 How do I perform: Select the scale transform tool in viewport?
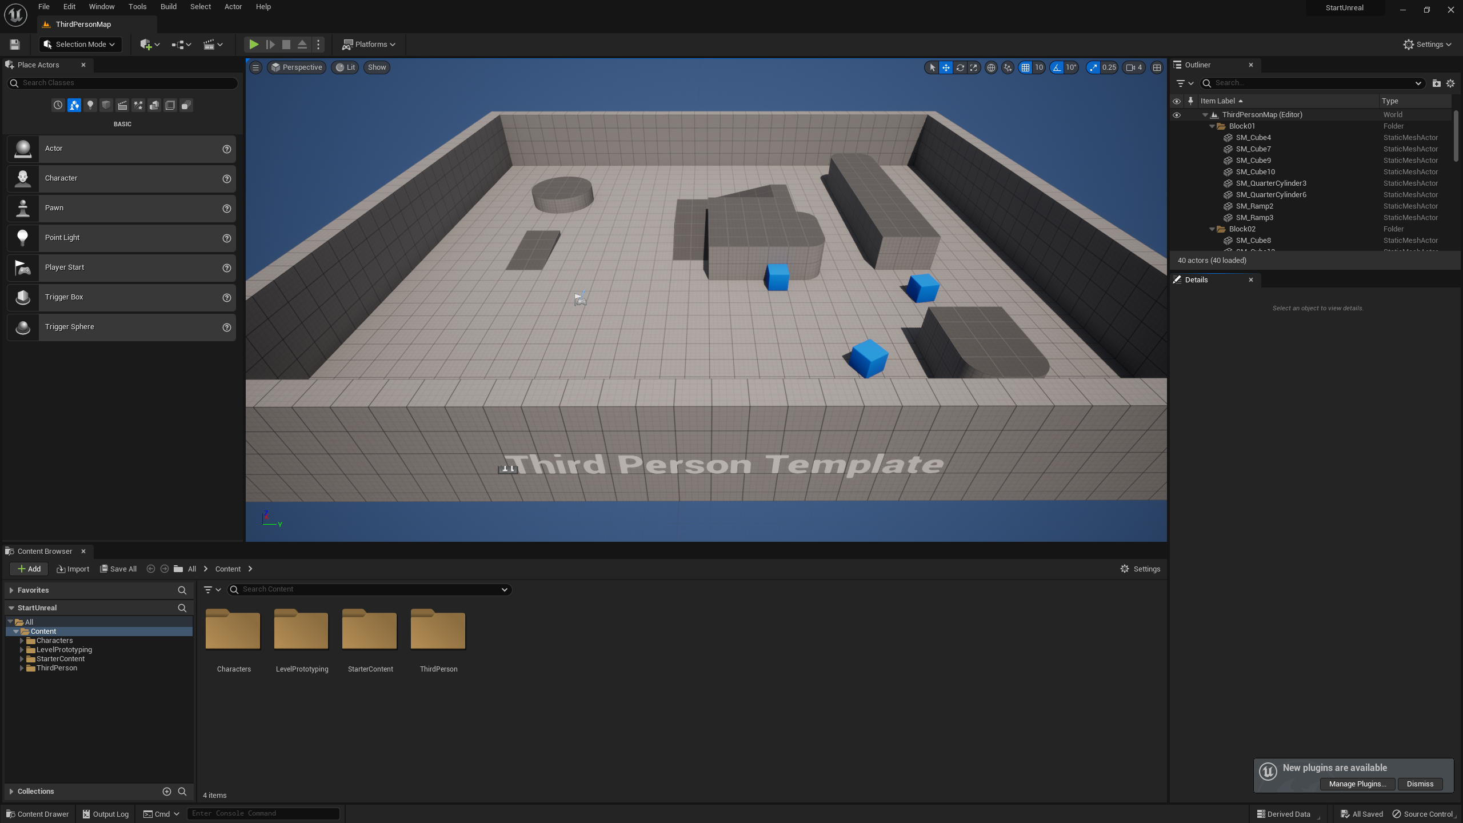[x=974, y=67]
